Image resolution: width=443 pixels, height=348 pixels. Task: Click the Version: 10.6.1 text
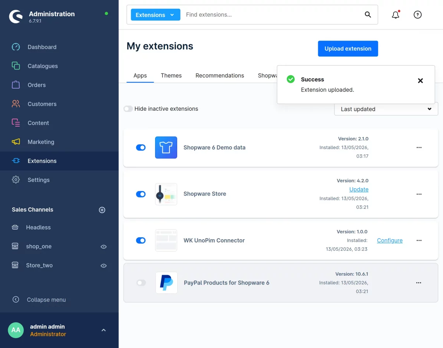pyautogui.click(x=352, y=274)
